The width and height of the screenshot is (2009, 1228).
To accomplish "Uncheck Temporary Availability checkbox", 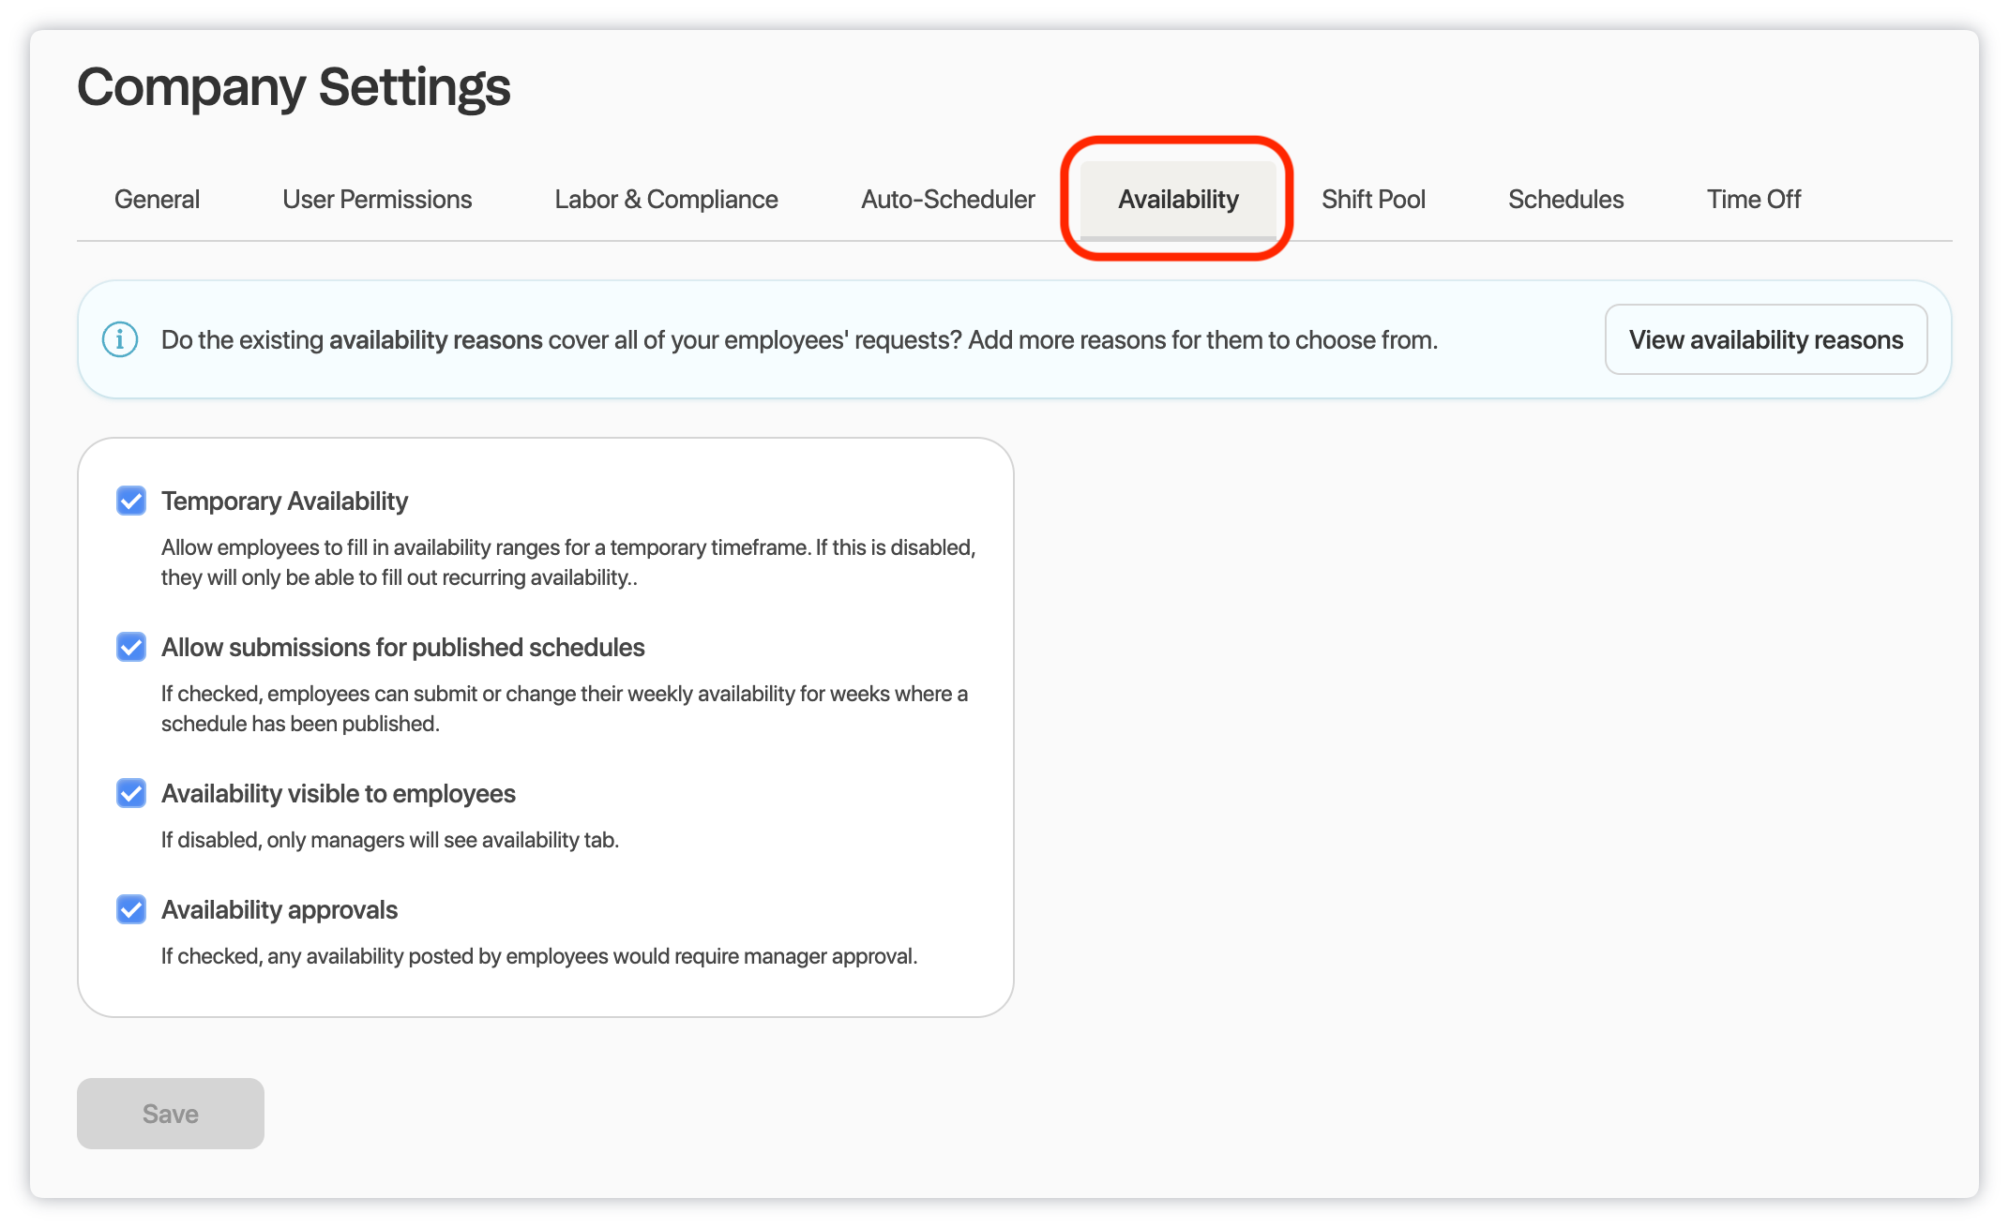I will pyautogui.click(x=131, y=501).
